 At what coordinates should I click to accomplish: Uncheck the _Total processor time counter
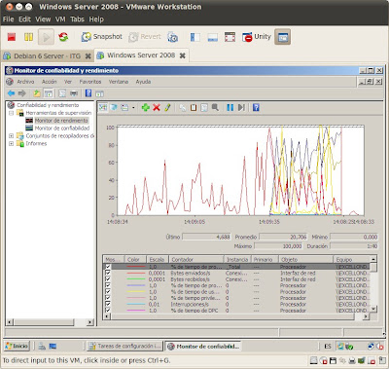pyautogui.click(x=108, y=267)
